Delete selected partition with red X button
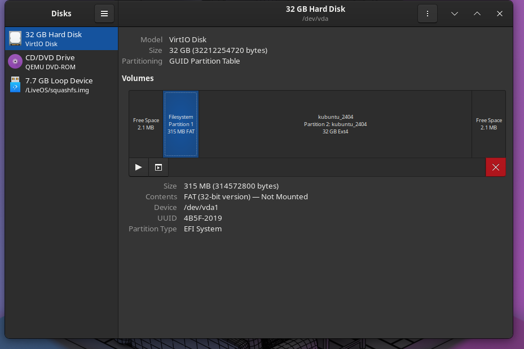Viewport: 524px width, 349px height. point(495,167)
